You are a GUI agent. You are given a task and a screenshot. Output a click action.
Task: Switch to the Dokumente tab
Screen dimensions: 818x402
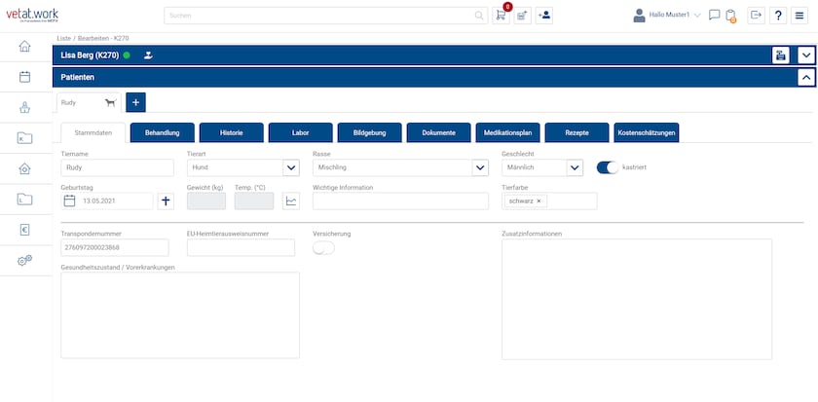click(439, 133)
